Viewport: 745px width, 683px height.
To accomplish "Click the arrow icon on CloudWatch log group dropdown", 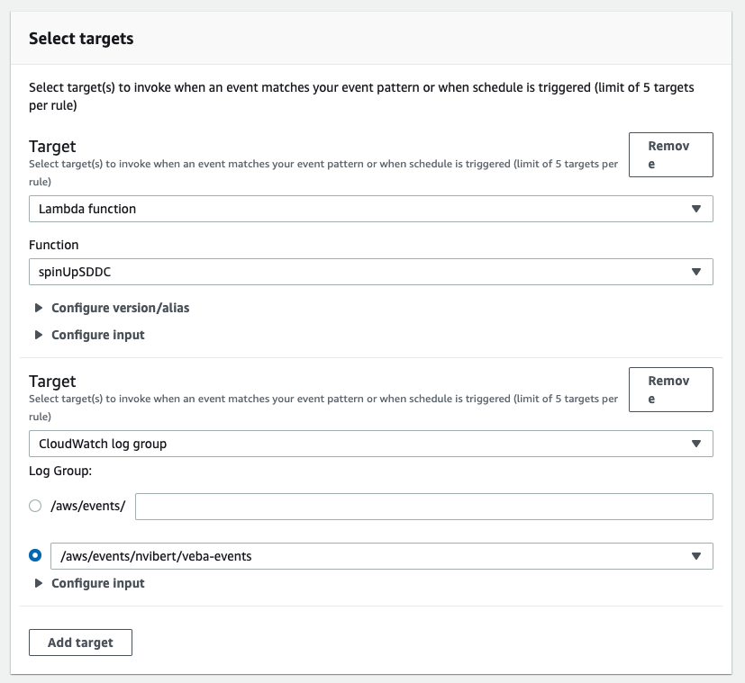I will click(x=695, y=444).
